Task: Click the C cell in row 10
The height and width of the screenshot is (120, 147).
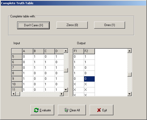Action: pyautogui.click(x=49, y=84)
